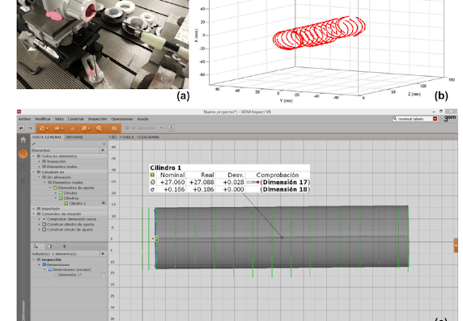Viewport: 463px width, 321px height.
Task: Open the Operaciones menu
Action: (122, 119)
